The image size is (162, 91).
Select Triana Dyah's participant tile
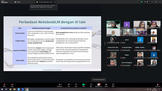click(x=113, y=63)
